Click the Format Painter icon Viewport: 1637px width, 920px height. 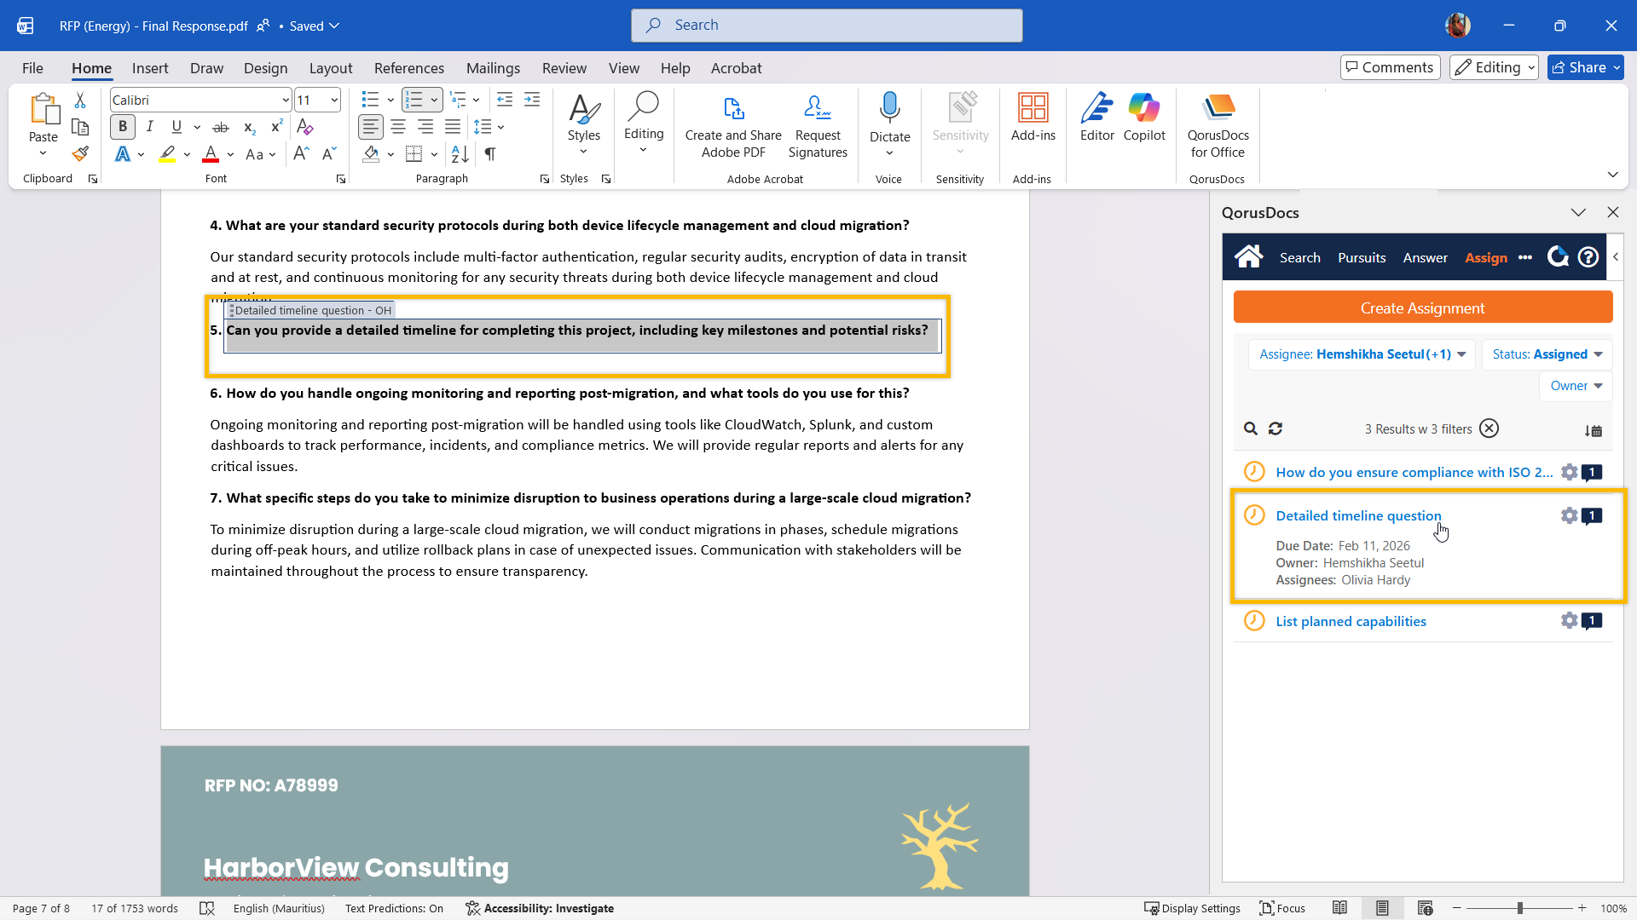click(80, 154)
